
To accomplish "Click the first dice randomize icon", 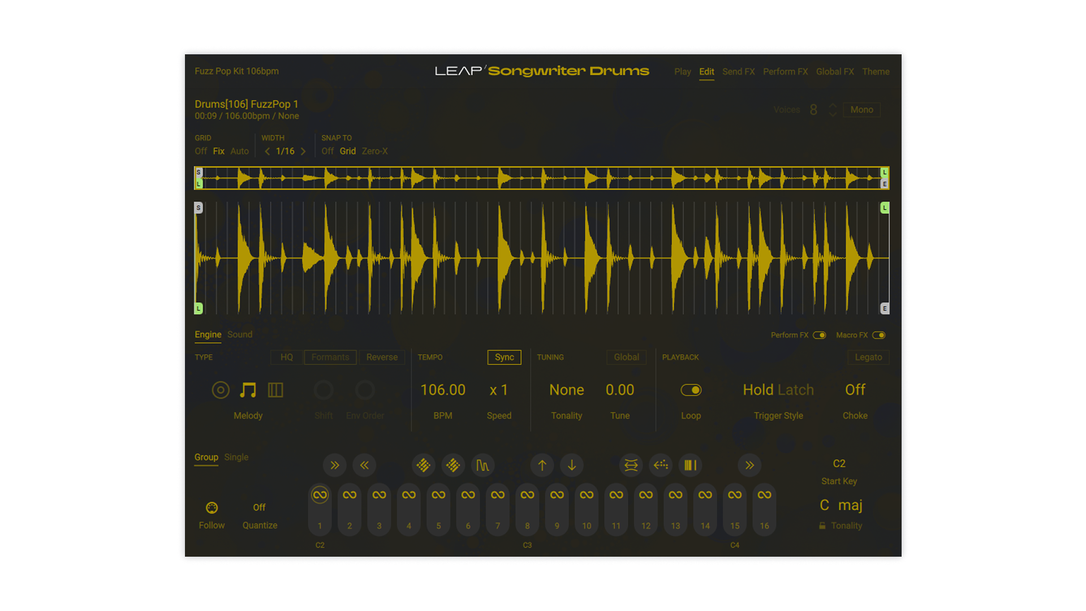I will pyautogui.click(x=423, y=465).
